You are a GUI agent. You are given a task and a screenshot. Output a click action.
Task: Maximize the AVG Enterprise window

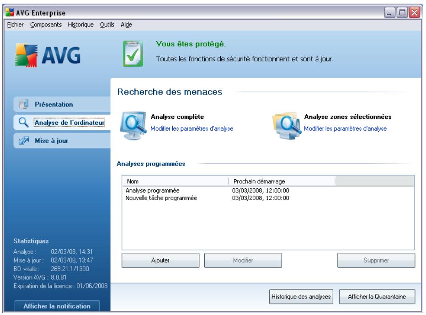402,12
